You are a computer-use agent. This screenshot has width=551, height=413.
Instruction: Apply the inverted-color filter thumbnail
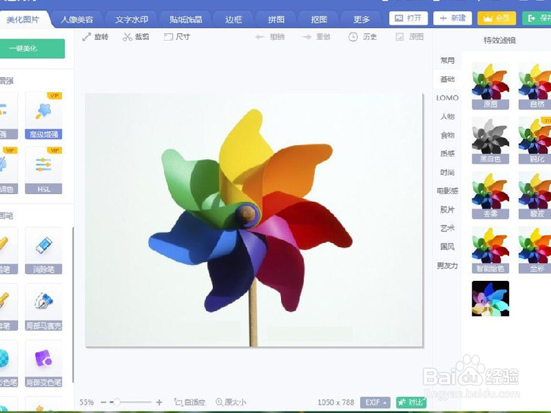coord(490,299)
